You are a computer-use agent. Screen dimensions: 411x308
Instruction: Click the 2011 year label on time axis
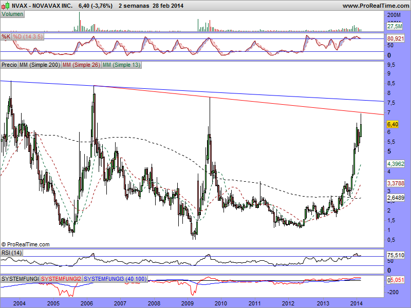pos(254,303)
